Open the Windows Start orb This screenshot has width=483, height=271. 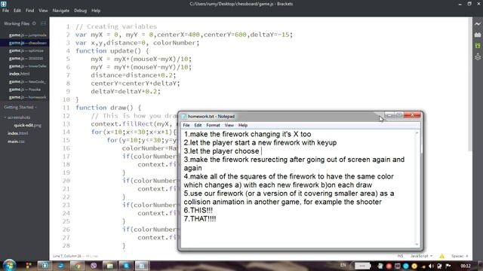(9, 265)
